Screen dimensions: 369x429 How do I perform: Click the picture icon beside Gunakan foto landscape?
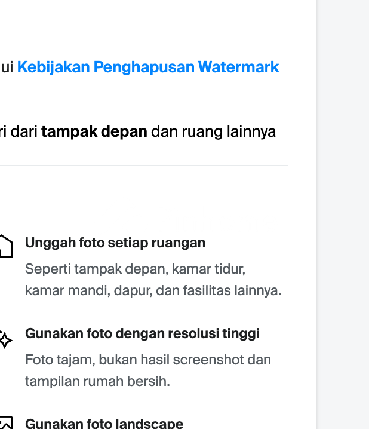coord(5,423)
